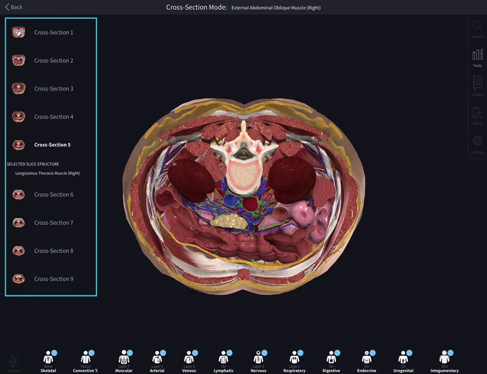This screenshot has width=487, height=374.
Task: Click Longissimus Thoracis Muscle (Right) structure label
Action: pos(48,173)
